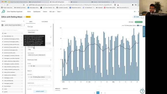Expand the date x-axis field arrow
The image size is (167, 94).
[50, 66]
